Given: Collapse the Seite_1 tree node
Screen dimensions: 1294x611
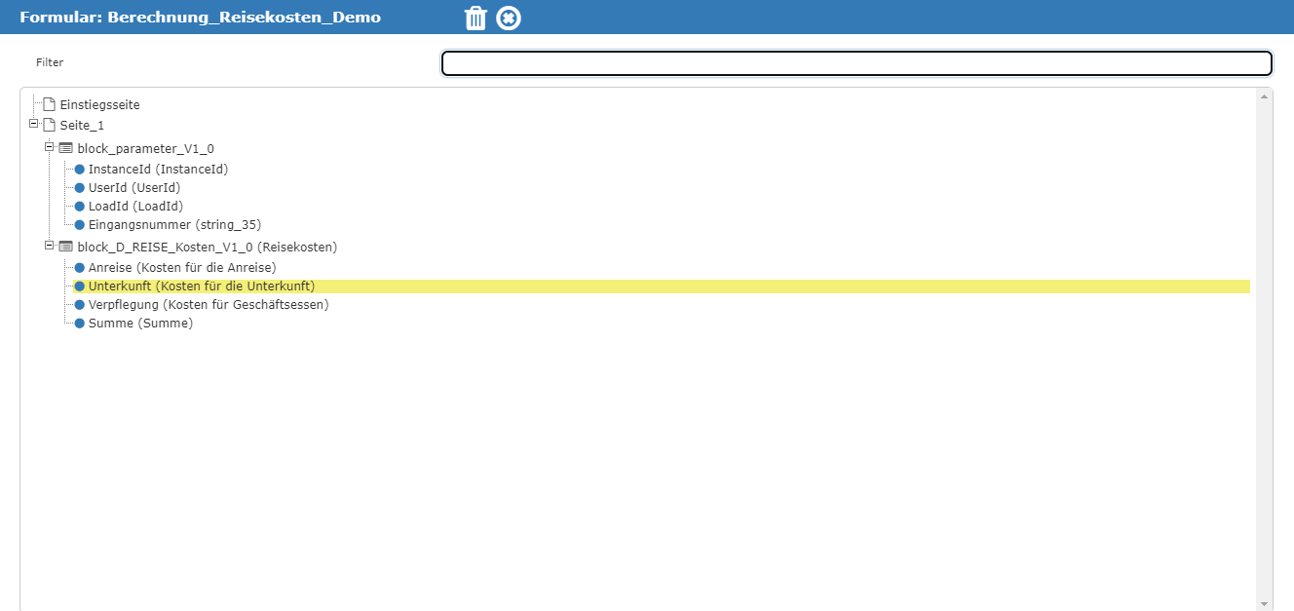Looking at the screenshot, I should click(34, 124).
